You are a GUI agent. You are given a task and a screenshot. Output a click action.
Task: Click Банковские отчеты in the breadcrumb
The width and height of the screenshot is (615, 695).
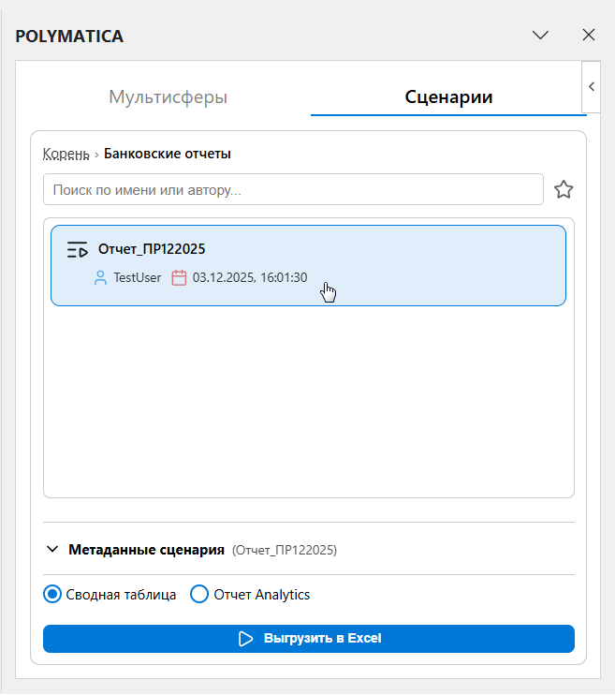tap(167, 154)
